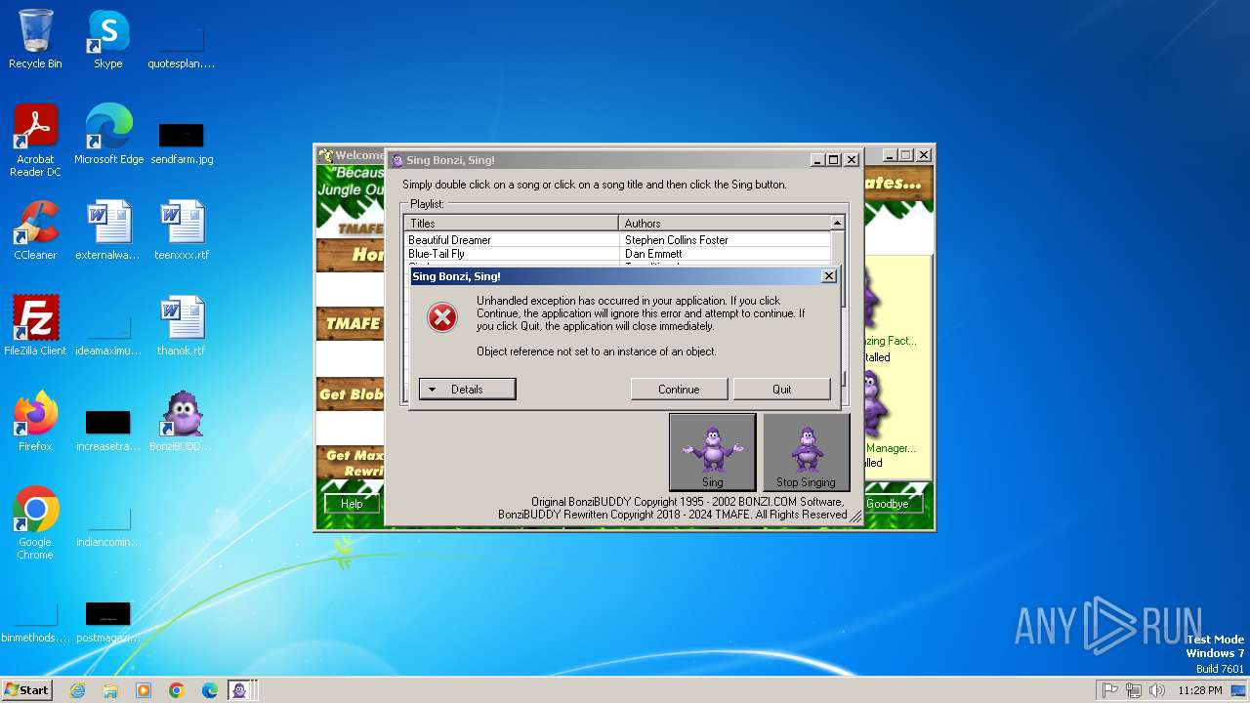The width and height of the screenshot is (1250, 703).
Task: Launch FileZilla Client shortcut
Action: tap(35, 325)
